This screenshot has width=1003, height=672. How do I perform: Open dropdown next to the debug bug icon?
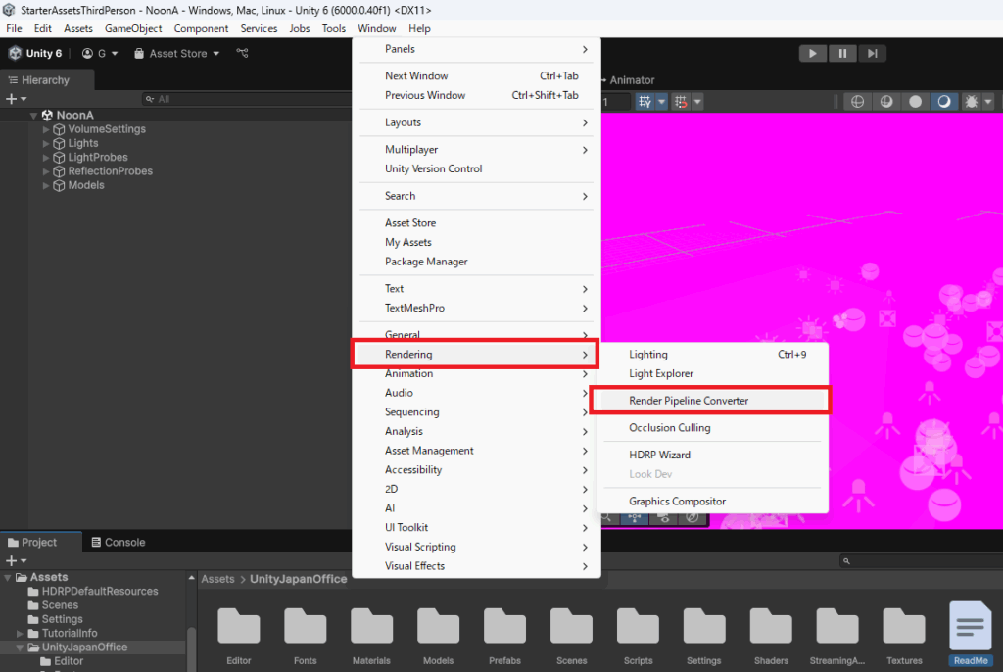[988, 101]
